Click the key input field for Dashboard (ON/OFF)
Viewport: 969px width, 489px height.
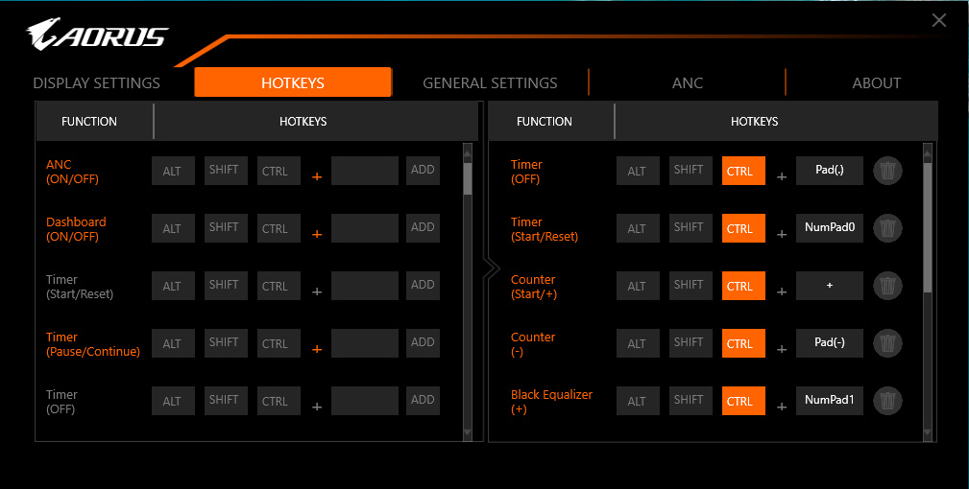(x=365, y=228)
